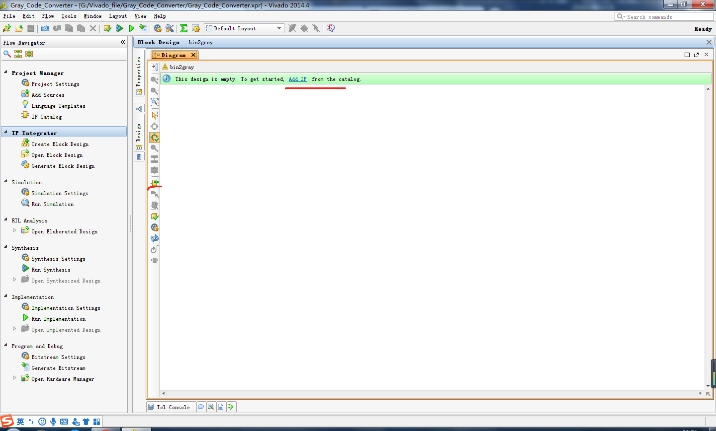716x431 pixels.
Task: Collapse the Simulation section
Action: (x=6, y=182)
